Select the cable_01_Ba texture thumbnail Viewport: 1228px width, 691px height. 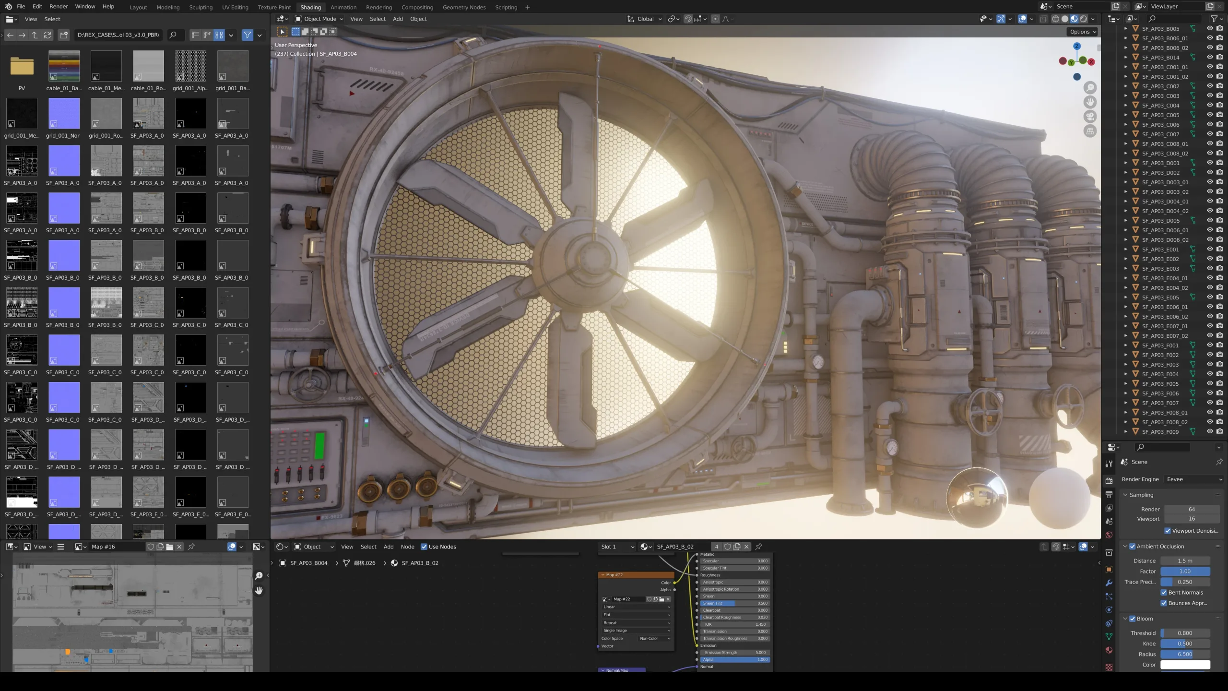pyautogui.click(x=64, y=66)
